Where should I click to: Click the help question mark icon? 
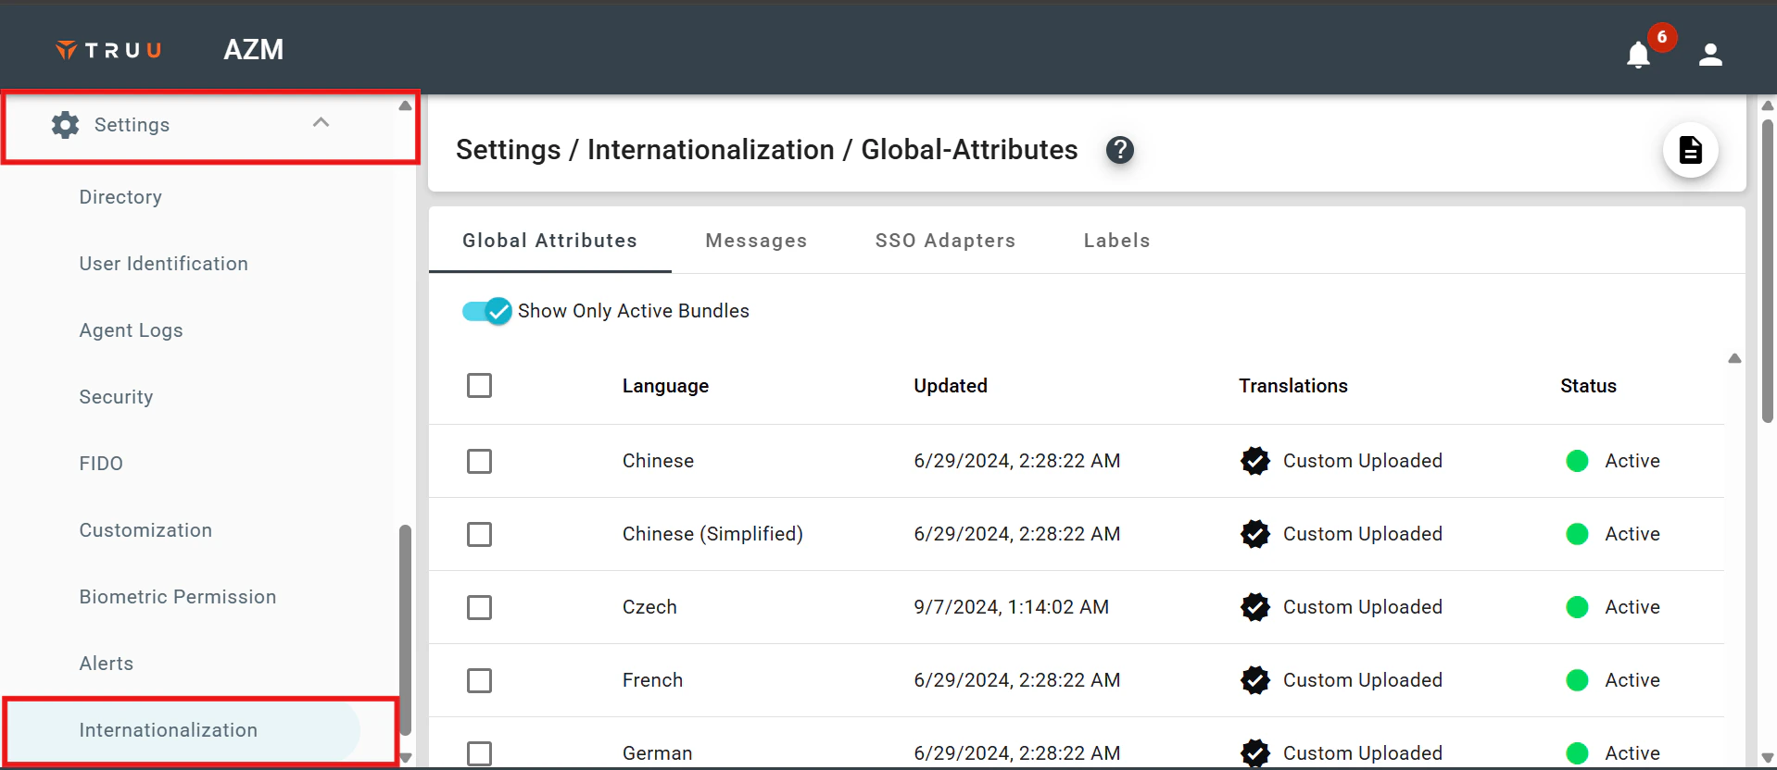(x=1120, y=150)
